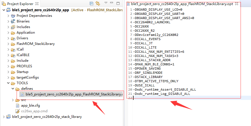Image resolution: width=251 pixels, height=126 pixels.
Task: Select the FlashROM_StackLibrary.opt editor tab
Action: tap(182, 4)
